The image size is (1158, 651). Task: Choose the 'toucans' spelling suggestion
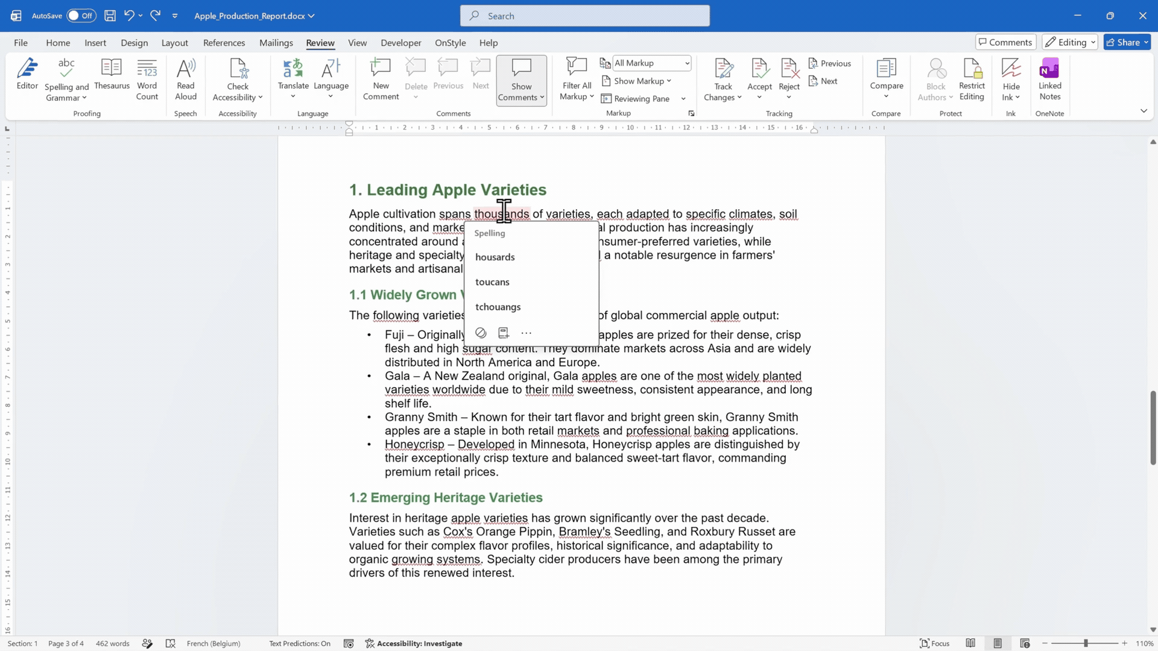coord(492,282)
